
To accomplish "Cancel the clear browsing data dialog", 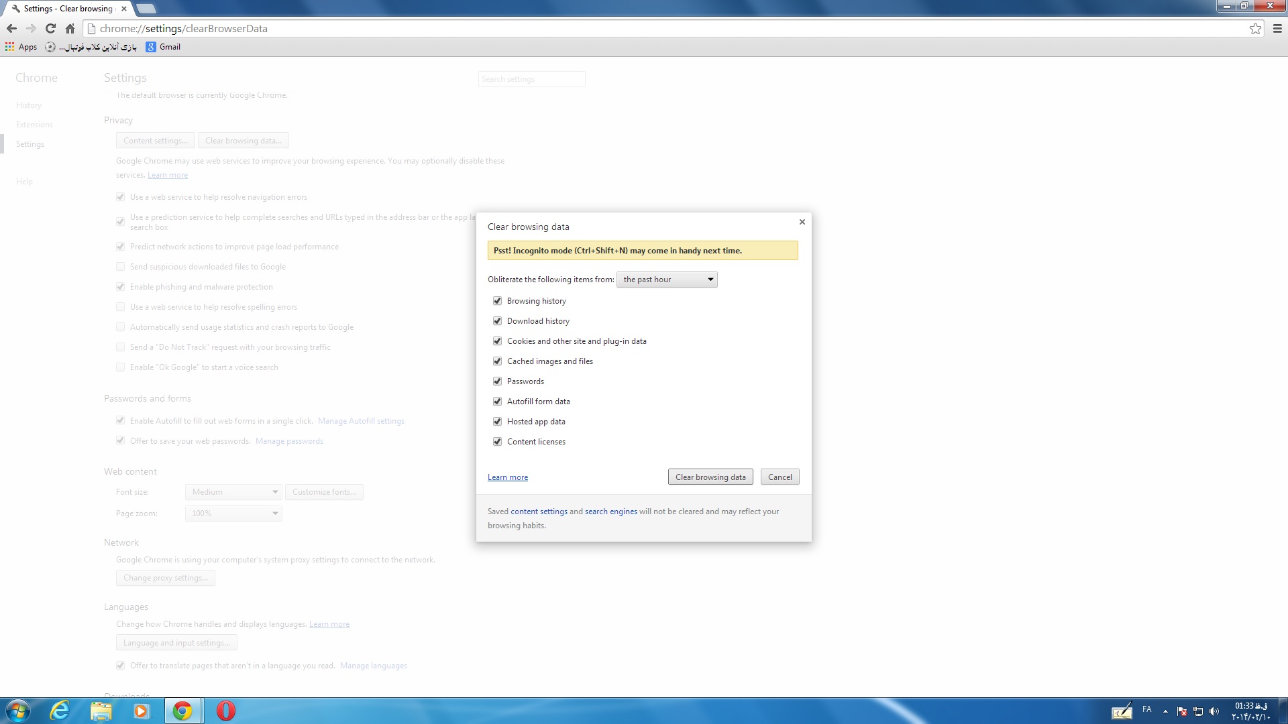I will point(780,477).
